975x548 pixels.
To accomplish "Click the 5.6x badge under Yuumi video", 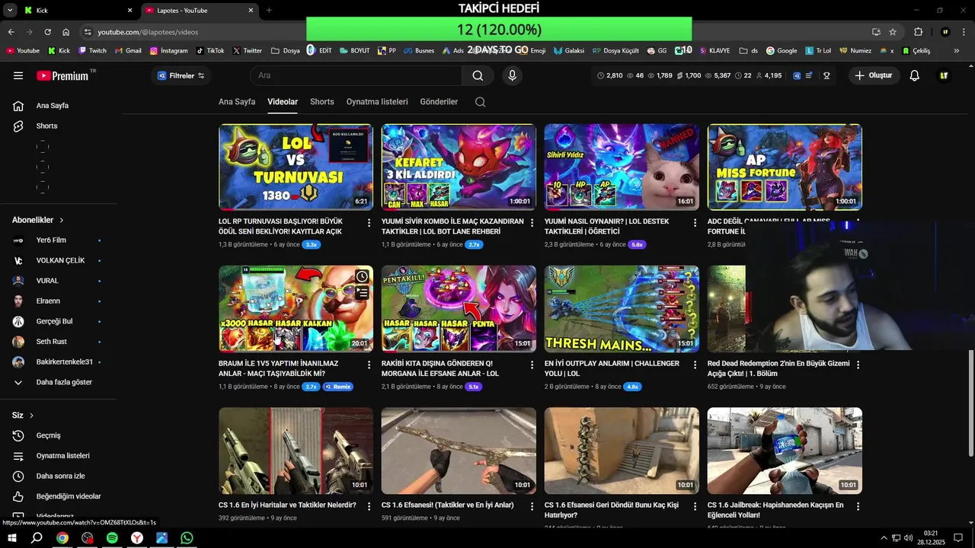I will pyautogui.click(x=637, y=244).
